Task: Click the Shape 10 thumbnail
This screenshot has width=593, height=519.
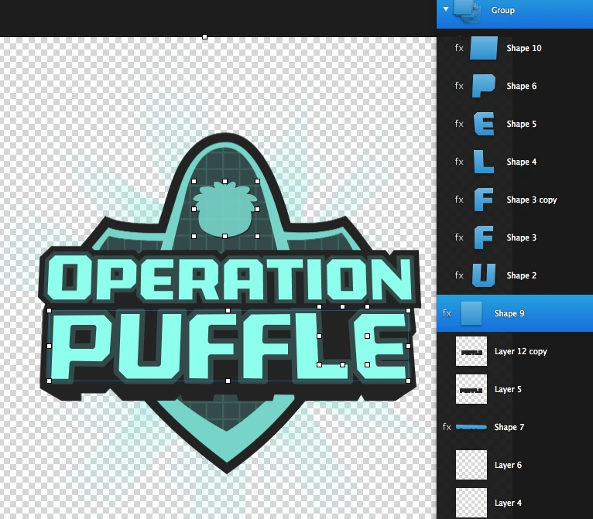Action: (x=484, y=48)
